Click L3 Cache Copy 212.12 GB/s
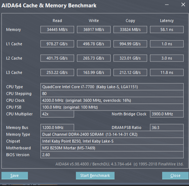The image size is (189, 186). point(130,73)
